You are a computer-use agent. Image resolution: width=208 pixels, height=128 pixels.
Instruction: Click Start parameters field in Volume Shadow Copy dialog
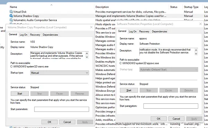tap(62, 109)
